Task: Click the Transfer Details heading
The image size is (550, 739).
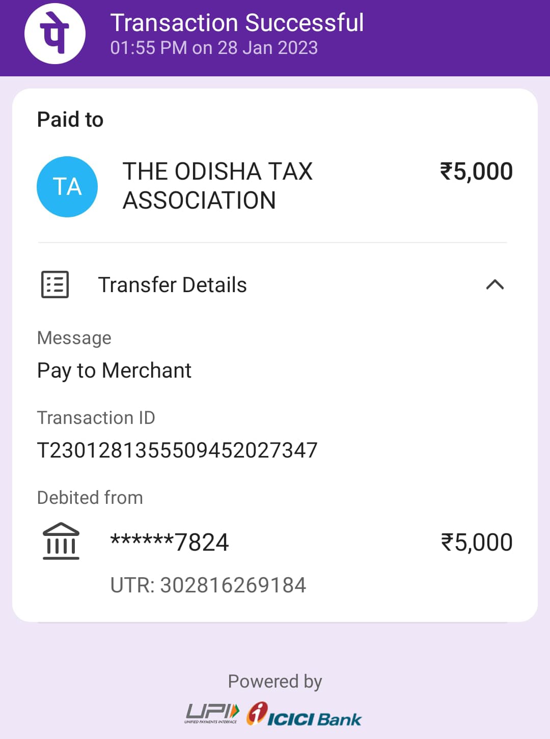Action: pos(172,285)
